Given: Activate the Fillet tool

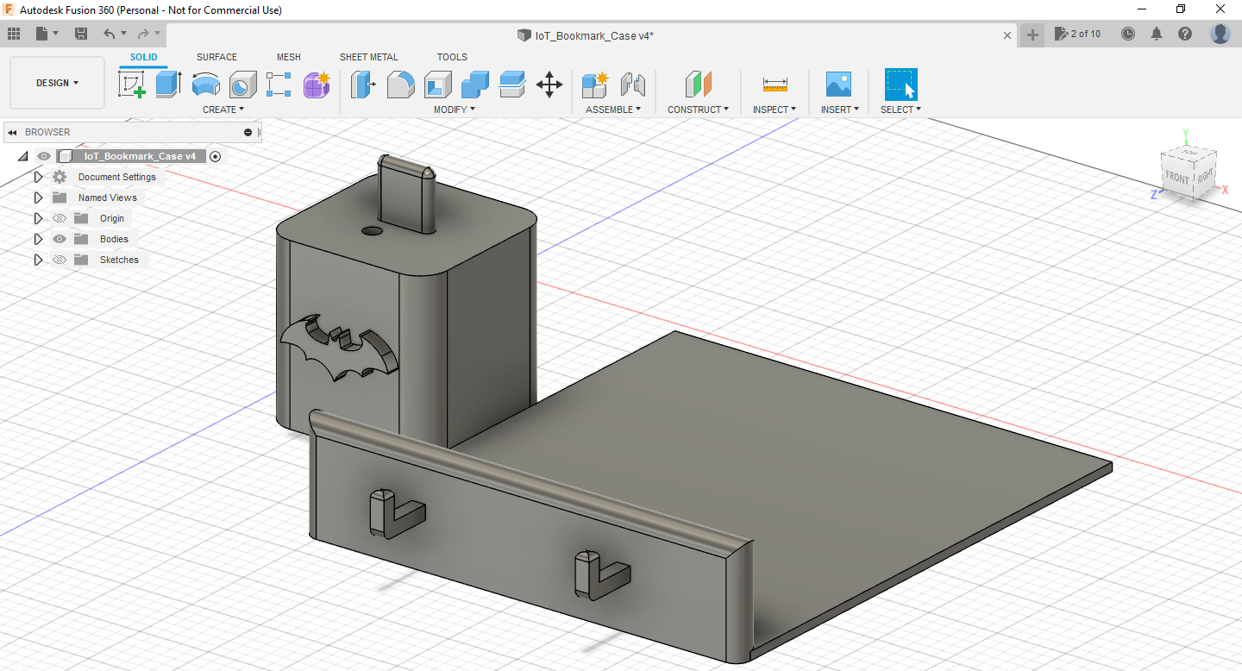Looking at the screenshot, I should [400, 85].
